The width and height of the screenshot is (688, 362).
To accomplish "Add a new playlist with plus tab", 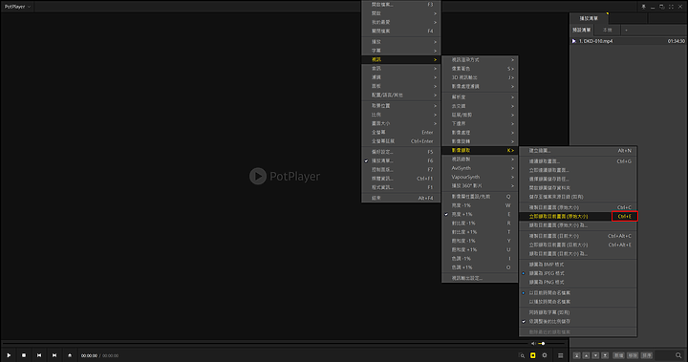I will click(x=626, y=30).
